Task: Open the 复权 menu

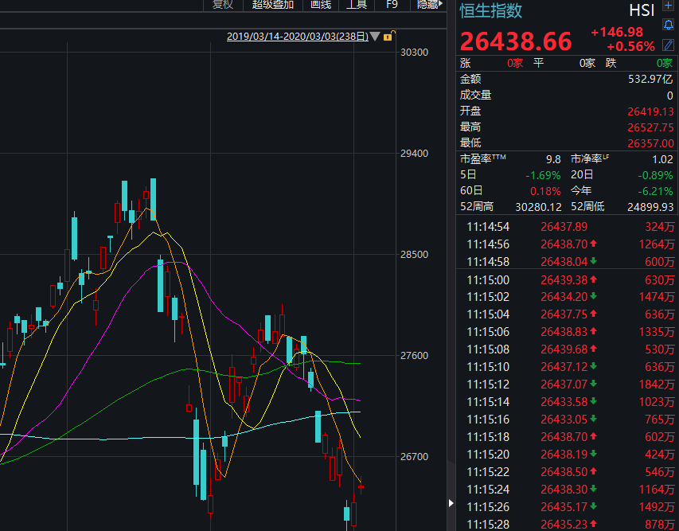Action: click(223, 4)
